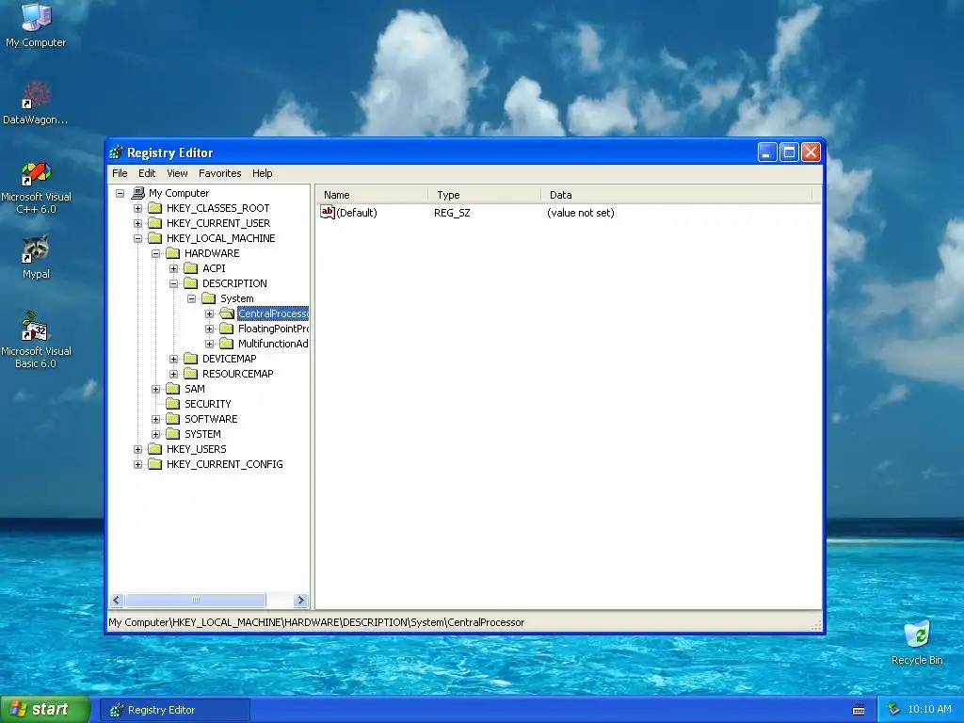Image resolution: width=964 pixels, height=723 pixels.
Task: Click the tree pane left scroll arrow
Action: [x=117, y=600]
